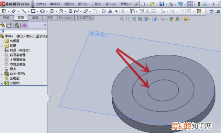This screenshot has height=133, width=221.
Task: Open the Edit Appearance color ball
Action: click(x=171, y=19)
